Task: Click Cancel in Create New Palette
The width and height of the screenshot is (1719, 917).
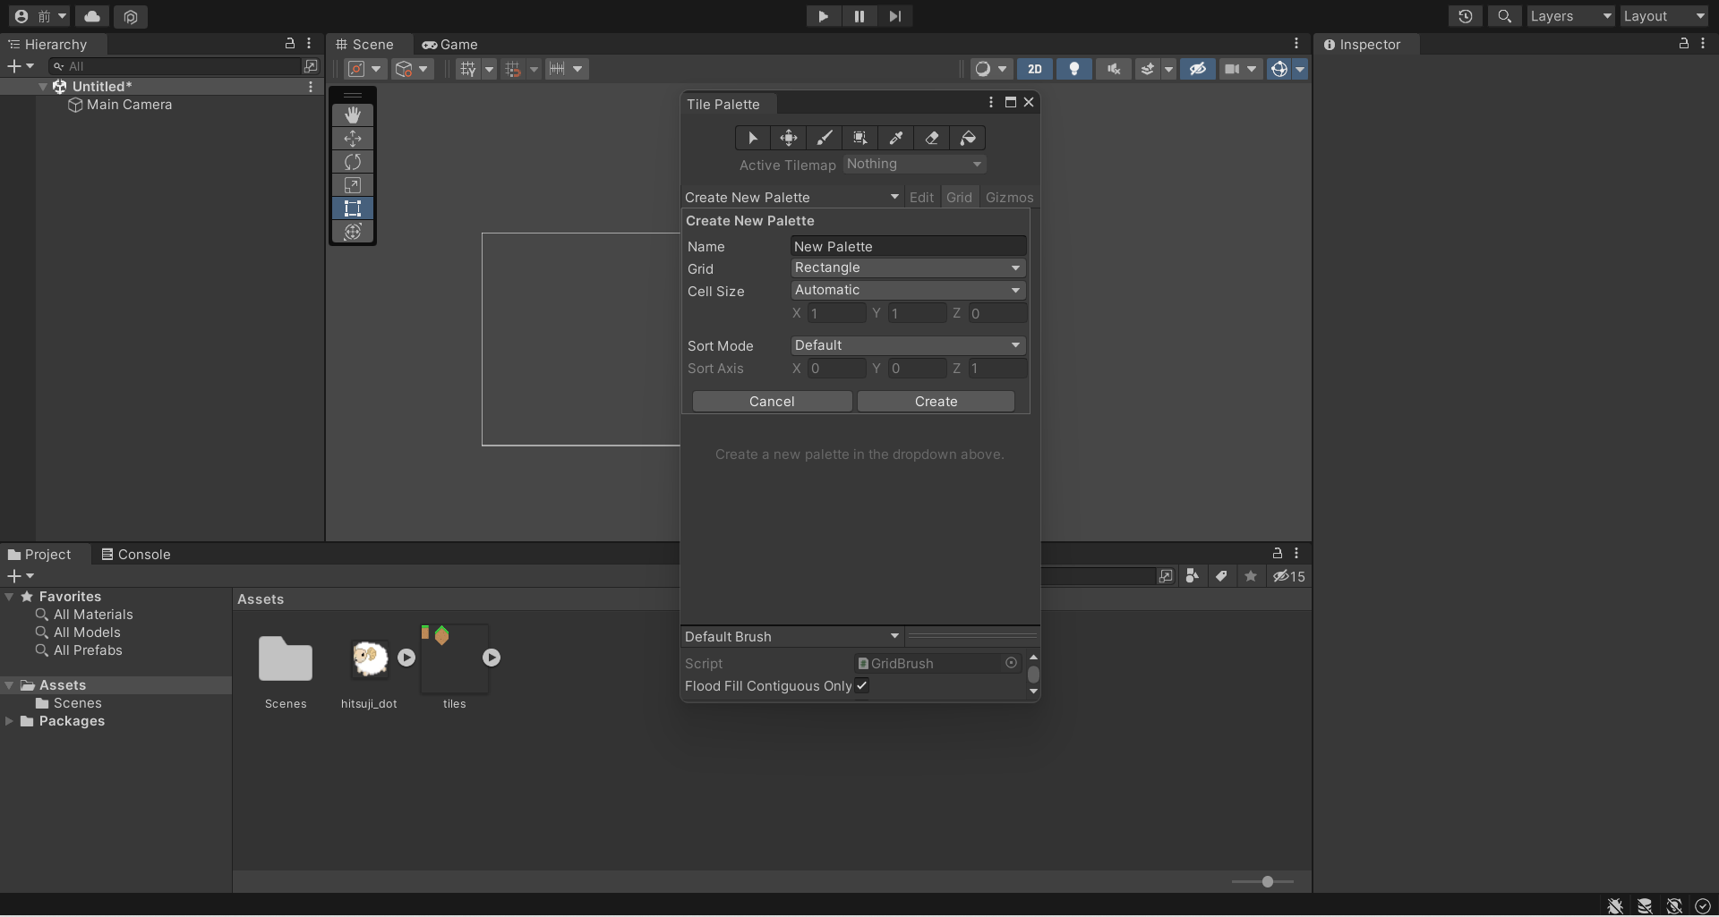Action: pos(772,402)
